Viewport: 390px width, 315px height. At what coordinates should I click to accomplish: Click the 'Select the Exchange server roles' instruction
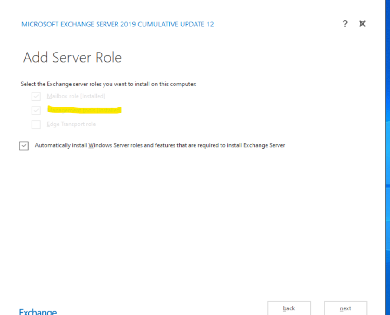point(109,84)
